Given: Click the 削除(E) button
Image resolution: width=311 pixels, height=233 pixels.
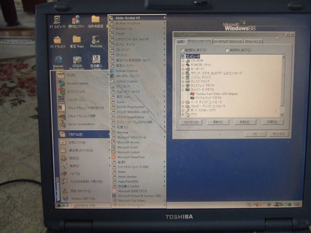Looking at the screenshot, I should coord(245,122).
